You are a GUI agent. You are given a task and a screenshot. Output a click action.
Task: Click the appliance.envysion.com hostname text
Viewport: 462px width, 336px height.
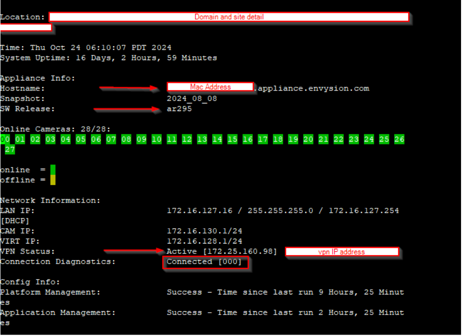pyautogui.click(x=313, y=89)
